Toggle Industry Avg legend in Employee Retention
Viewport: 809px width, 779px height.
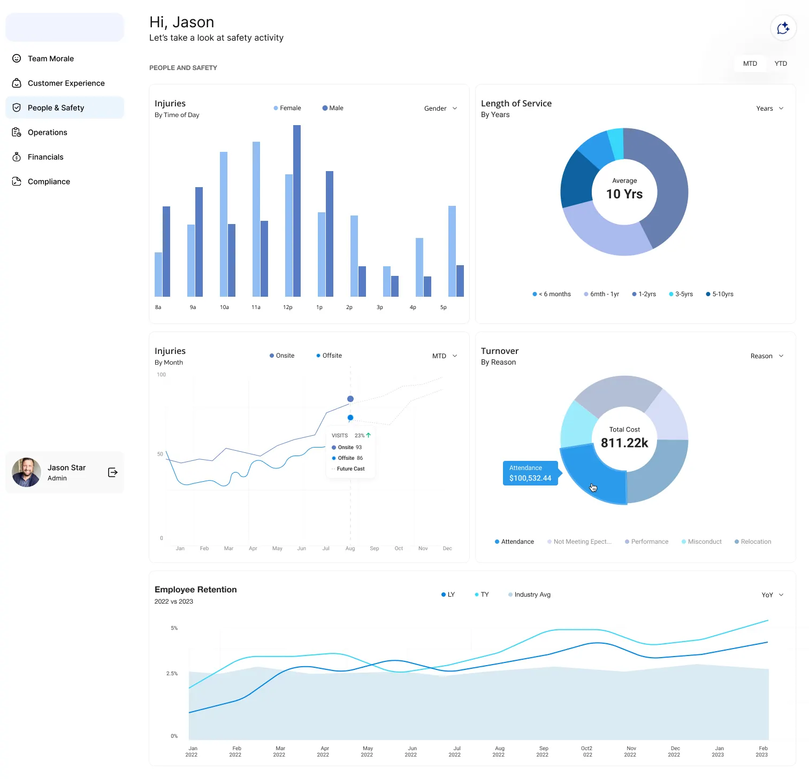(x=529, y=595)
